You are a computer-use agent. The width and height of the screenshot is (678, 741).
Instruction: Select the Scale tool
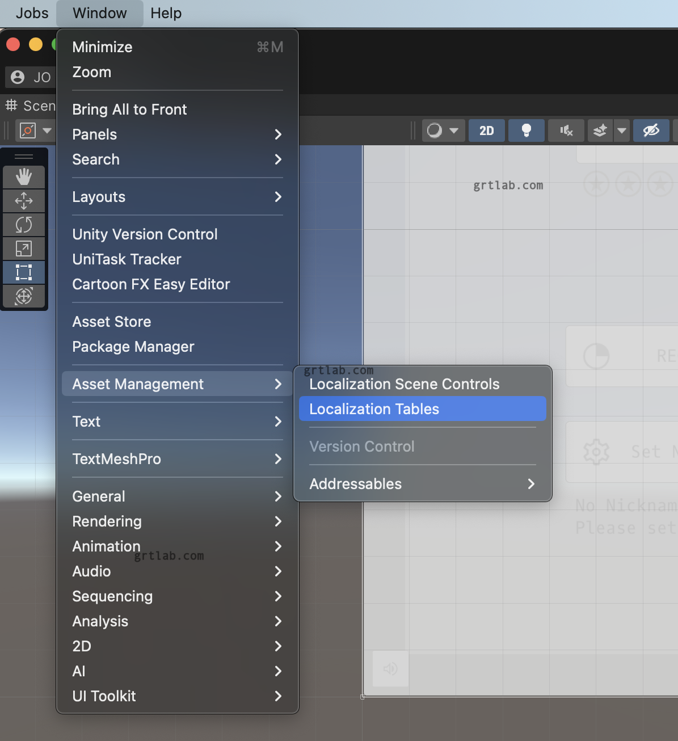[x=24, y=248]
